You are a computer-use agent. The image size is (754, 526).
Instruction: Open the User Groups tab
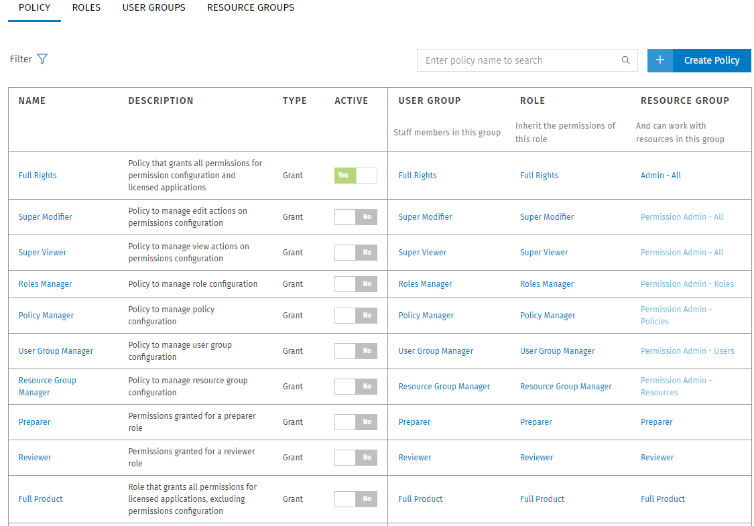pos(153,8)
